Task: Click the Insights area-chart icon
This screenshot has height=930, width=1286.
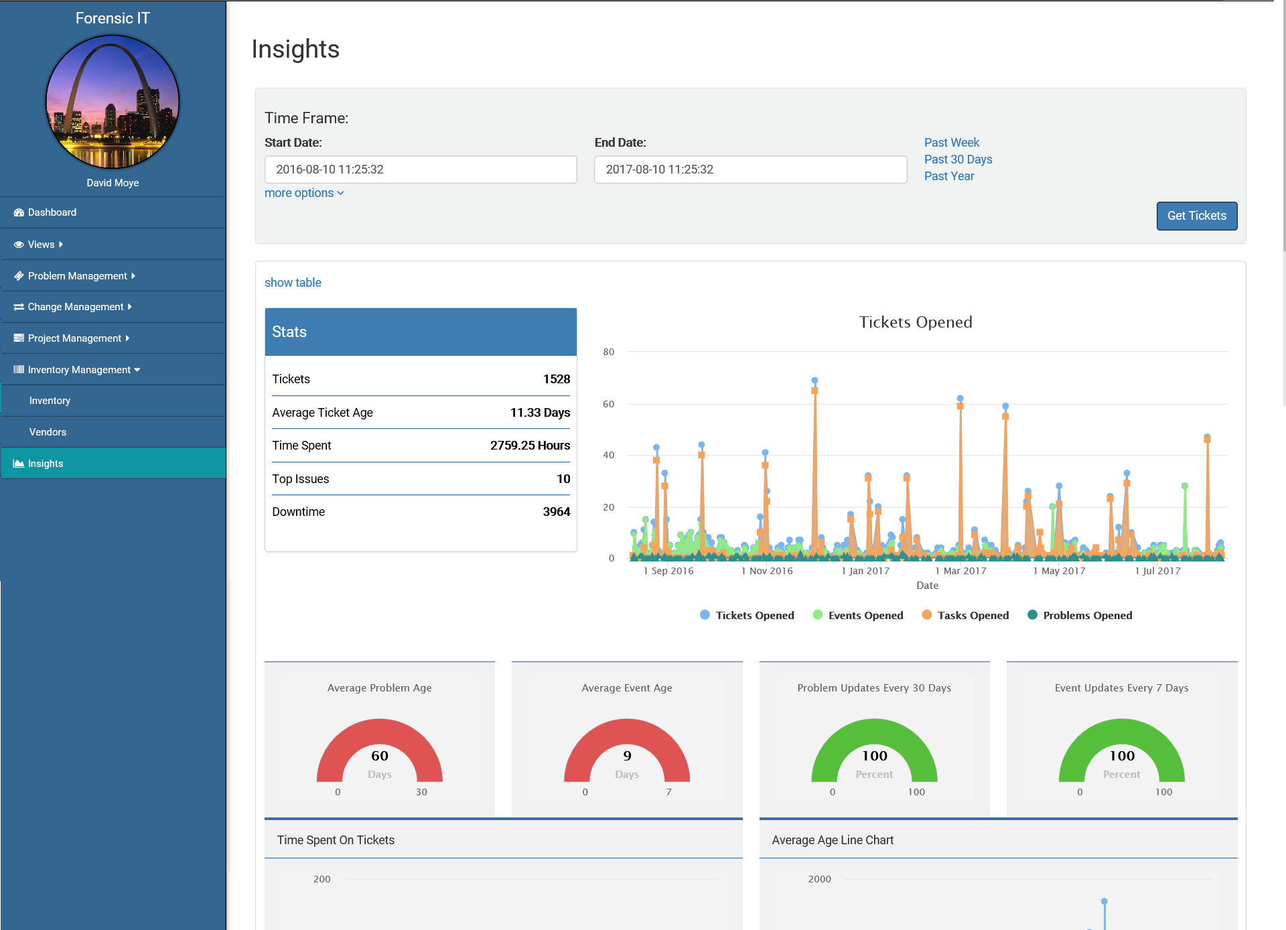Action: click(x=19, y=464)
